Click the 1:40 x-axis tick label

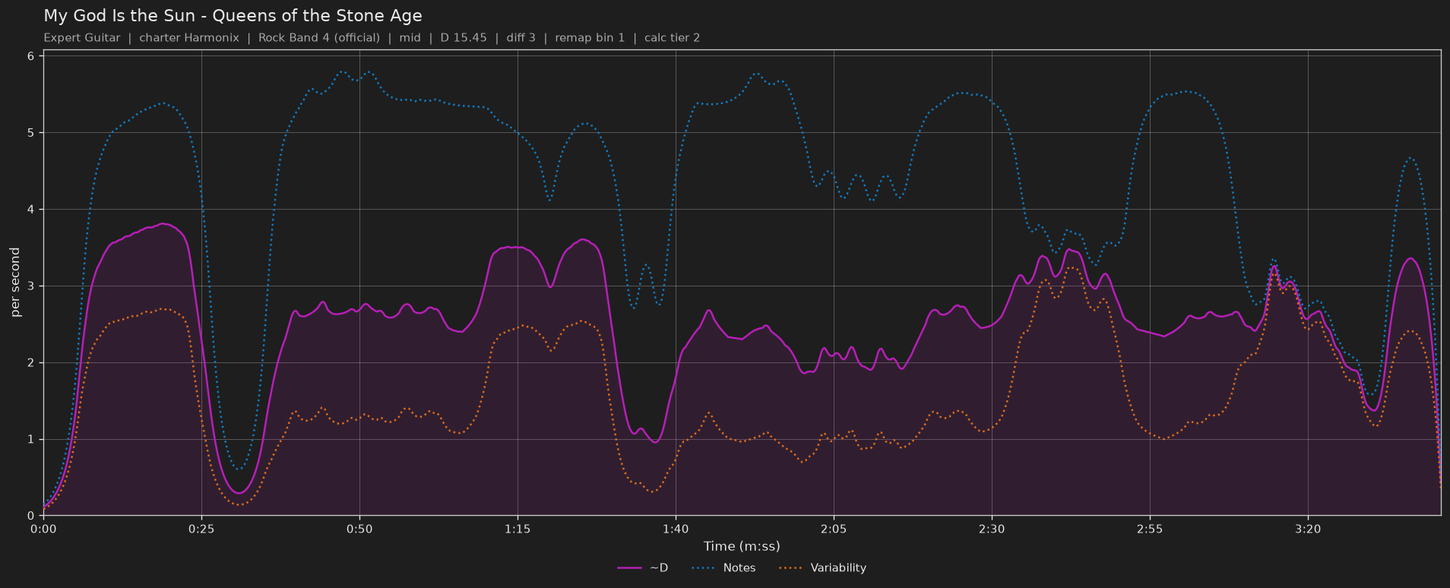(676, 529)
